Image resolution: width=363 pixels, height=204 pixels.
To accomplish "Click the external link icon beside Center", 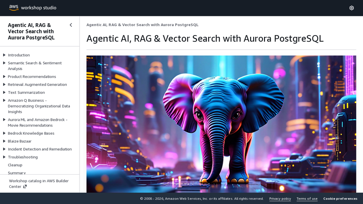I will click(x=25, y=187).
